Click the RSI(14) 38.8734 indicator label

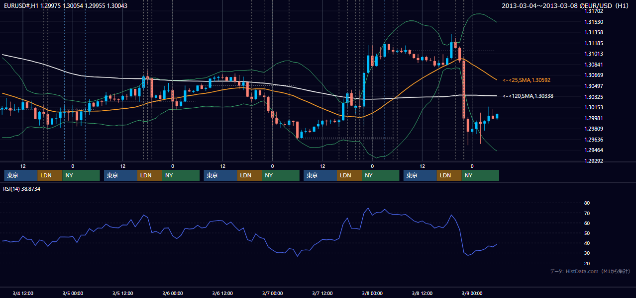click(x=22, y=189)
